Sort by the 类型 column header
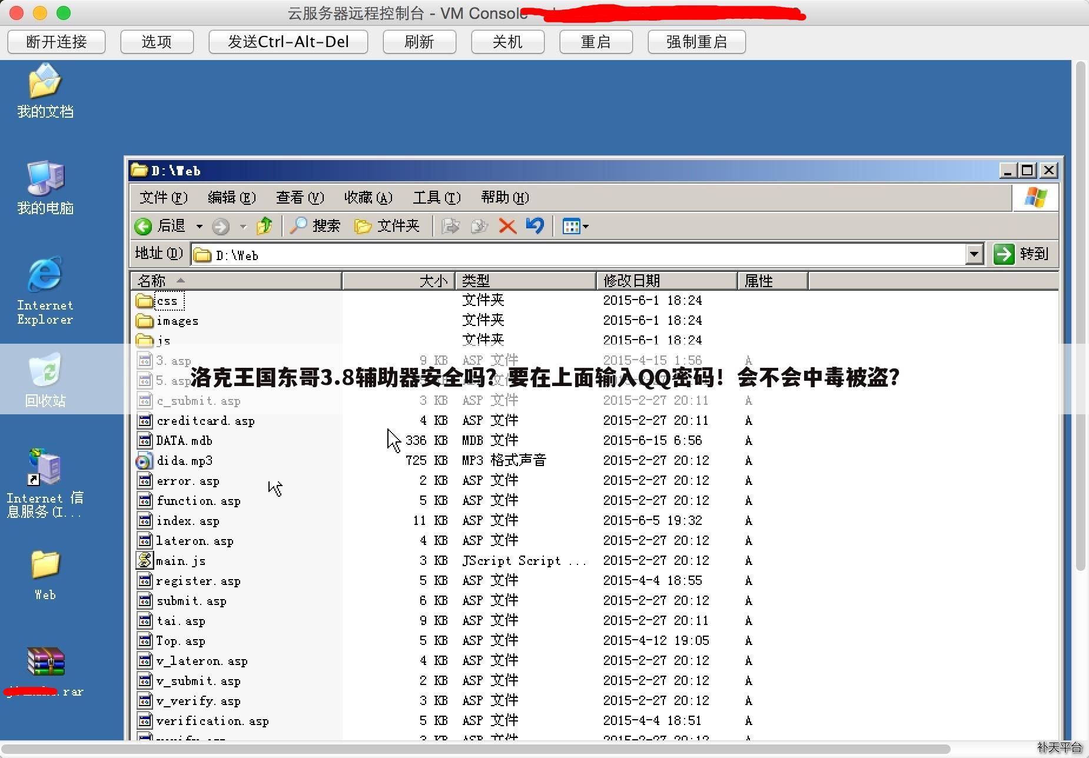Screen dimensions: 1089x758 pos(526,281)
